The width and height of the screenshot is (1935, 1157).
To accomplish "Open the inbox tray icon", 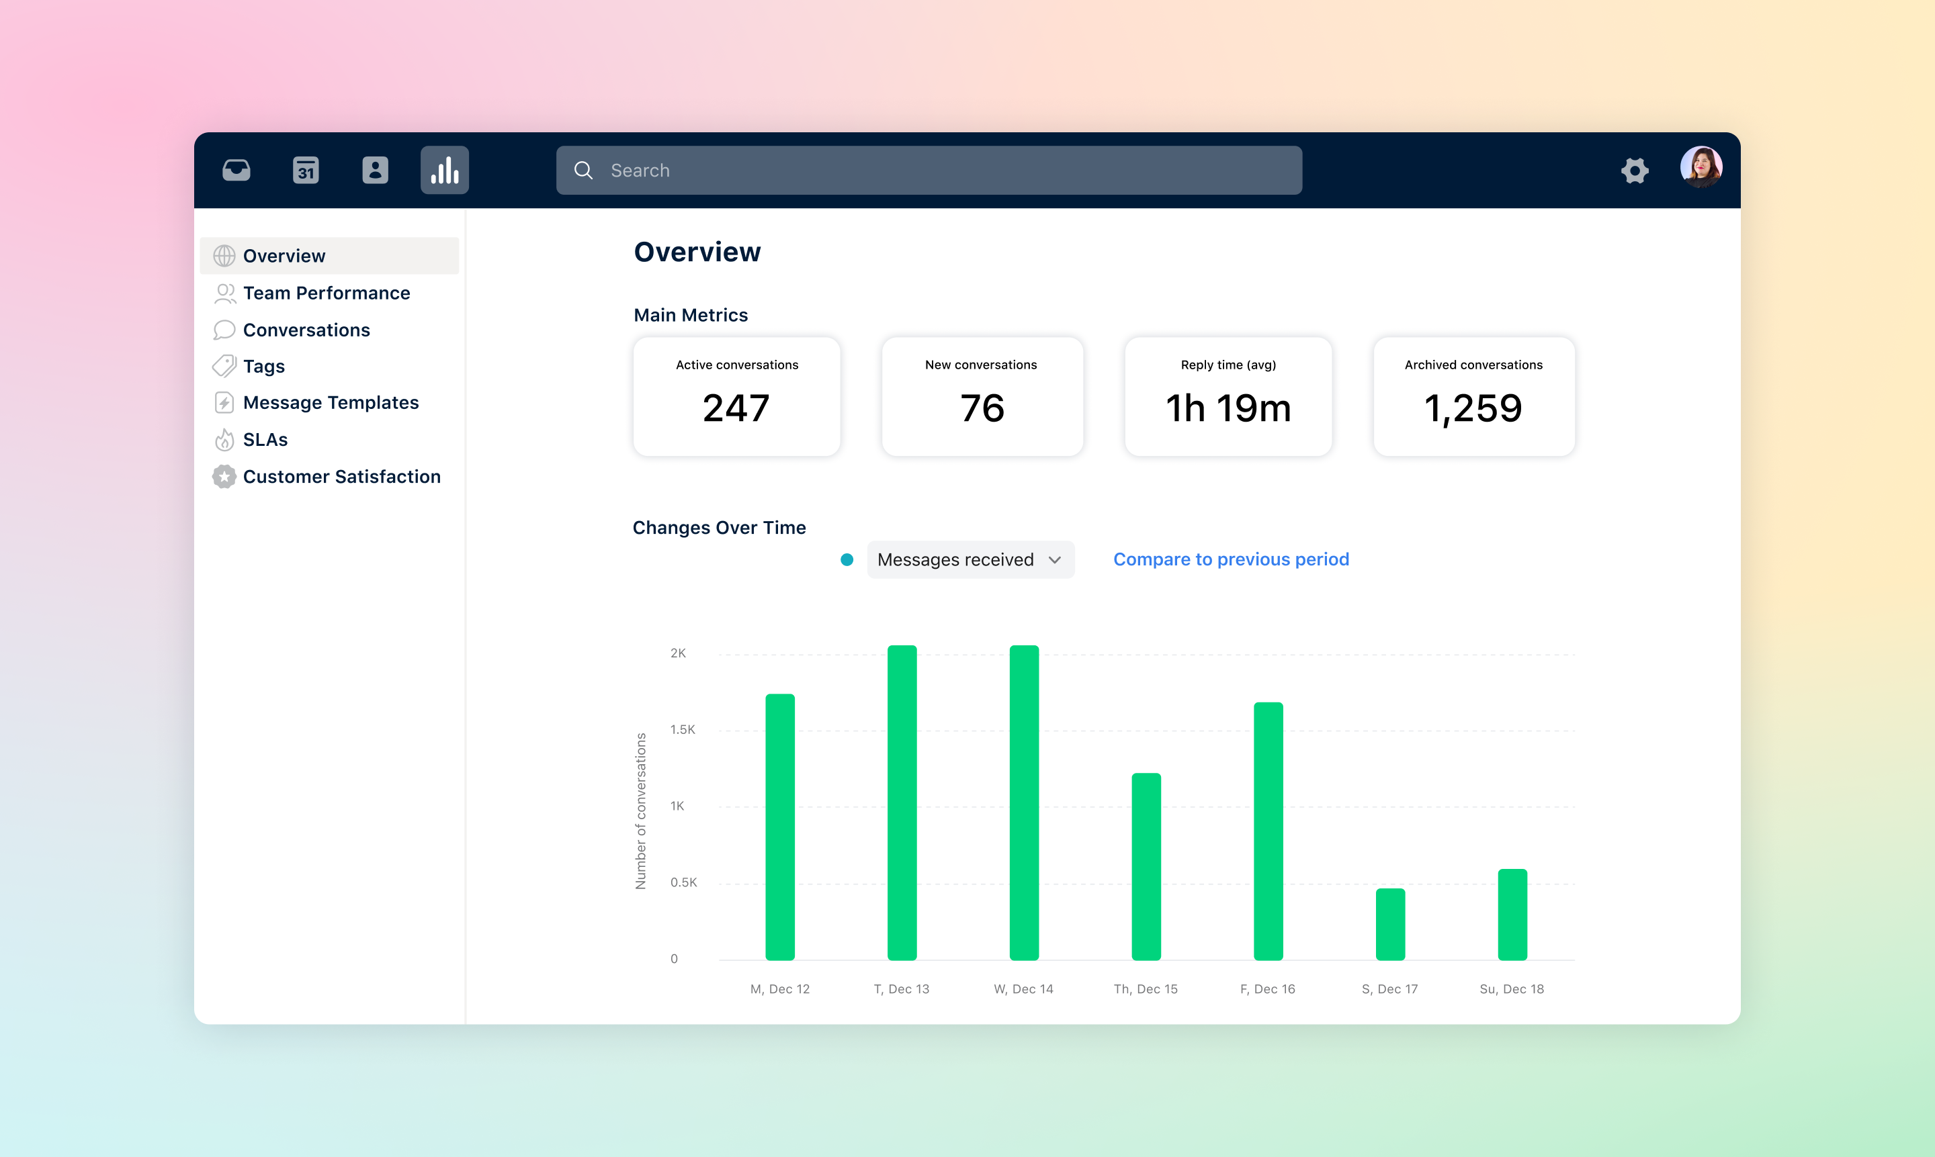I will pyautogui.click(x=236, y=170).
